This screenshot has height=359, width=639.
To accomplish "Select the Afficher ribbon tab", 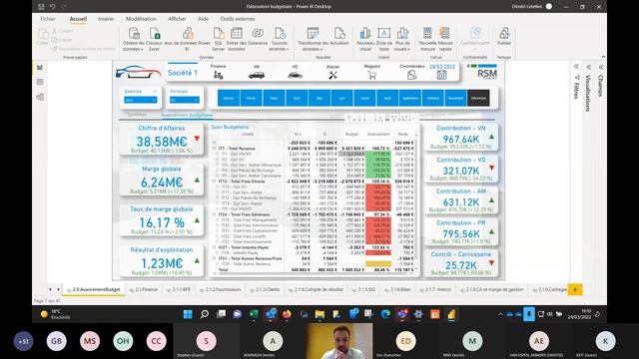I will coord(177,19).
